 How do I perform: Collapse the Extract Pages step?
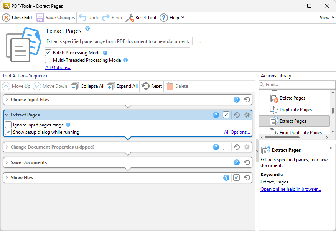(x=7, y=115)
